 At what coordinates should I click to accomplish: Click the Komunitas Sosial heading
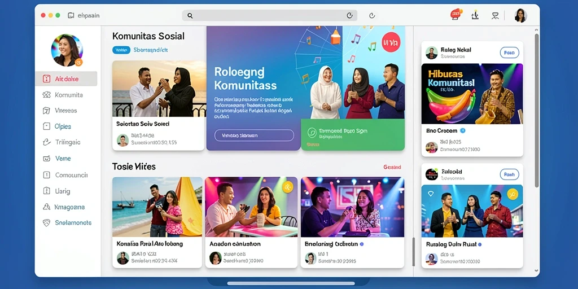pyautogui.click(x=148, y=36)
